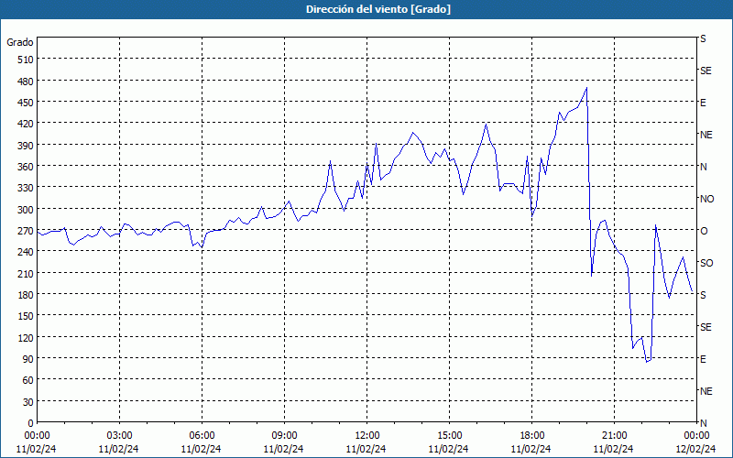Select the "NO" compass label on right axis

tap(706, 199)
